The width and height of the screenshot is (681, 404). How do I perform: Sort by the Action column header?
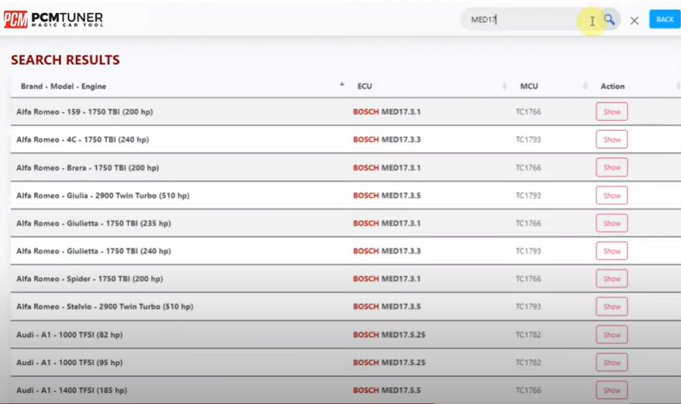click(x=612, y=86)
